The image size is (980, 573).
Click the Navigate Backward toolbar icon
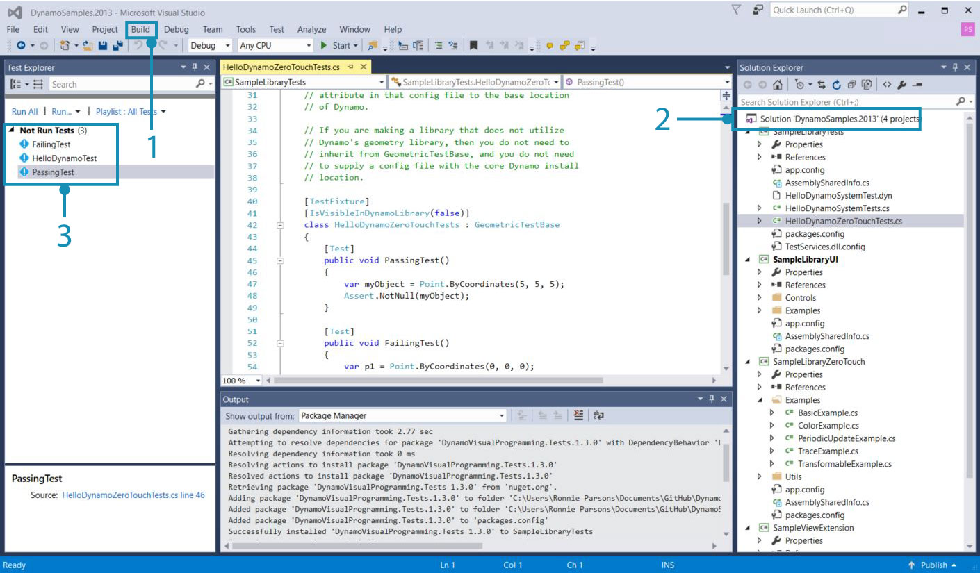(x=21, y=46)
